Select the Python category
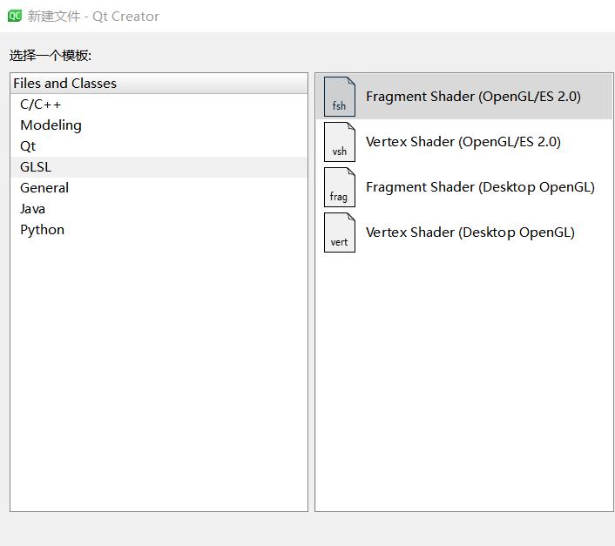Image resolution: width=615 pixels, height=546 pixels. coord(159,230)
